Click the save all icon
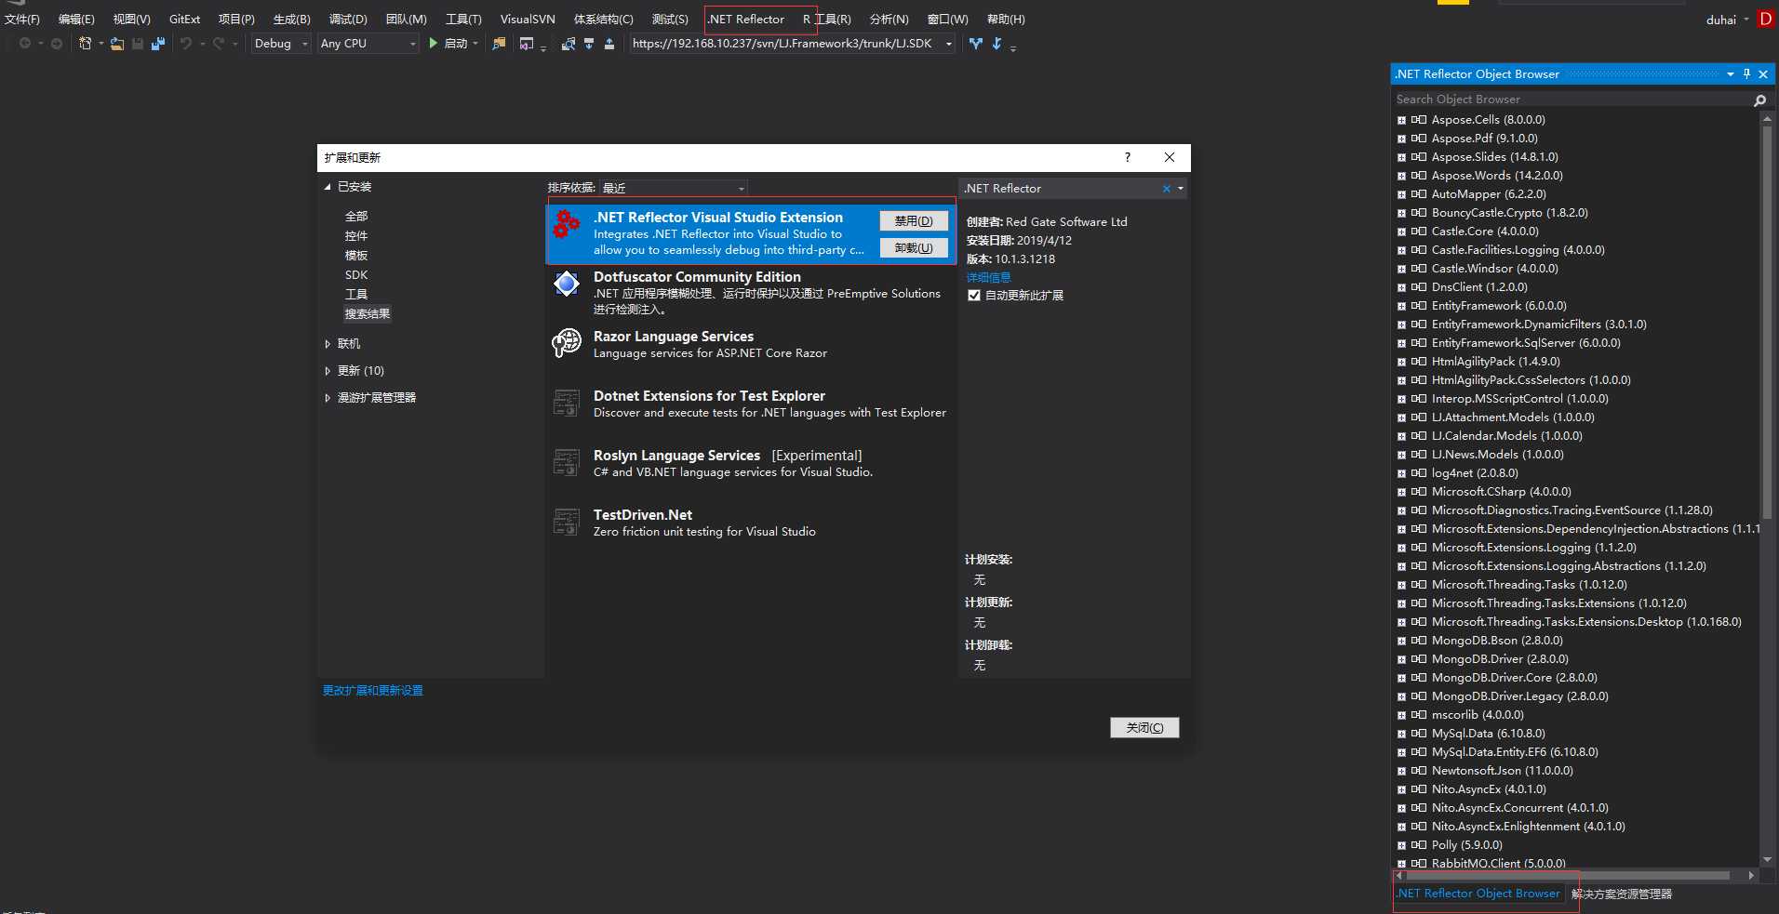Viewport: 1779px width, 914px height. click(158, 44)
